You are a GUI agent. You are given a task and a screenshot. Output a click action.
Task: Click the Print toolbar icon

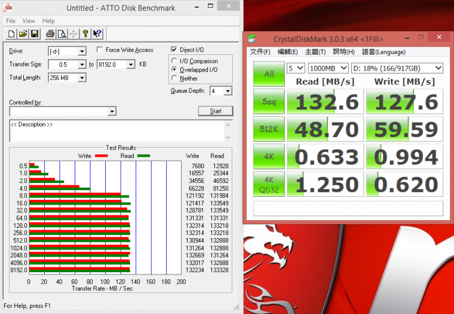tap(50, 33)
